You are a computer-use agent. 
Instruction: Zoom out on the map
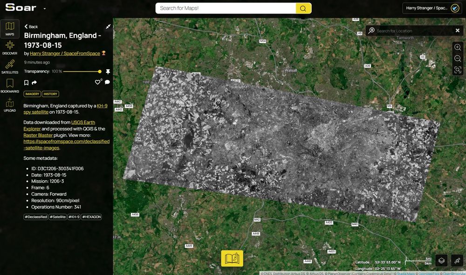click(458, 59)
